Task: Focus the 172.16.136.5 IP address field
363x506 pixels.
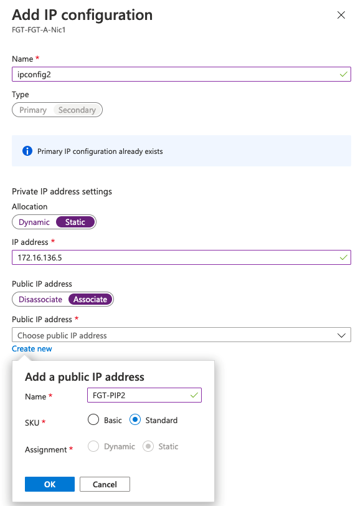Action: [x=182, y=257]
